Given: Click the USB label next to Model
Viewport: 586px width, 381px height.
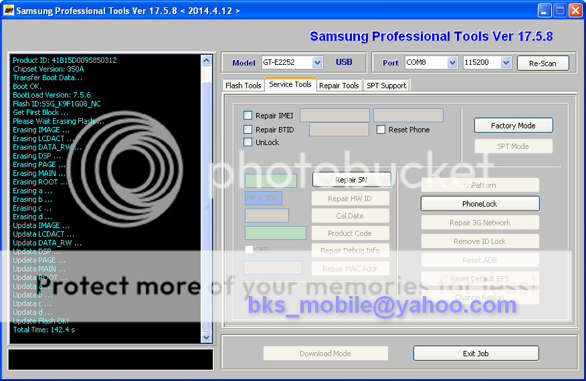Looking at the screenshot, I should coord(344,62).
